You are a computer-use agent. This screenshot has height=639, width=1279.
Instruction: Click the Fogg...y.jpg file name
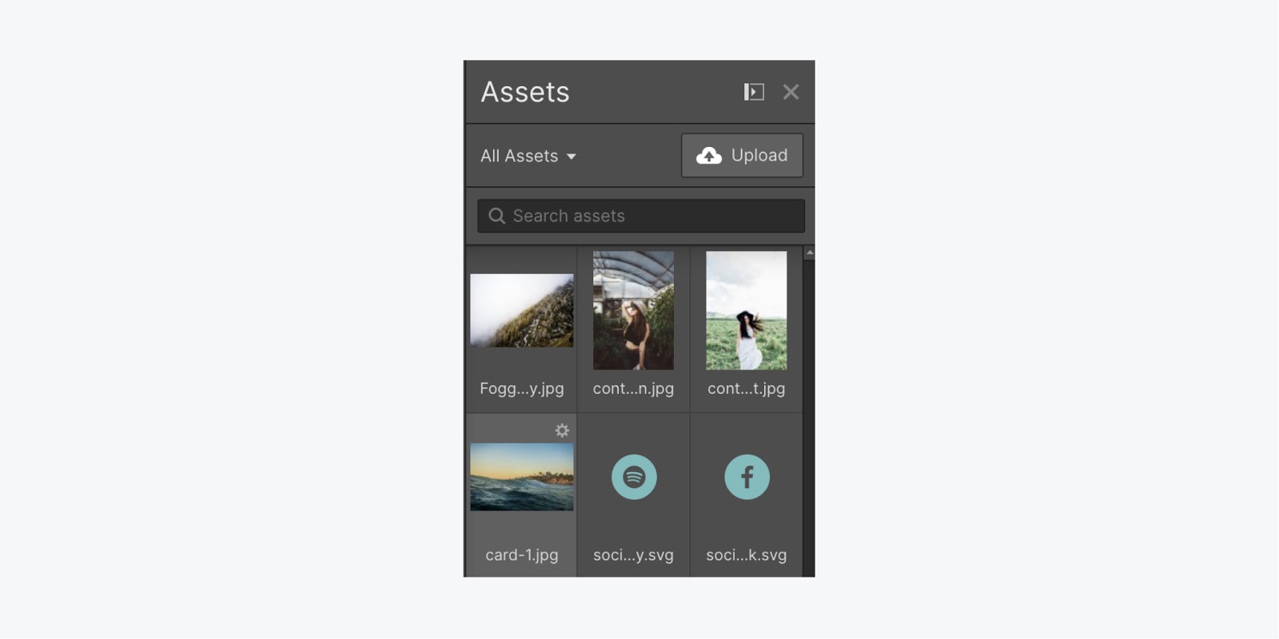coord(521,389)
